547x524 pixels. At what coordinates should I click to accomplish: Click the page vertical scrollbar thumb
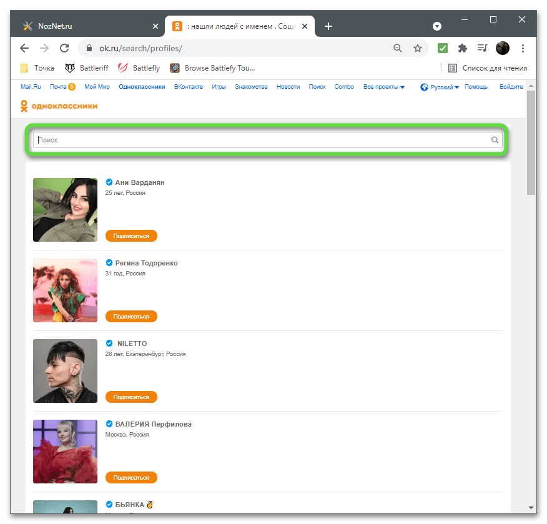pyautogui.click(x=531, y=142)
